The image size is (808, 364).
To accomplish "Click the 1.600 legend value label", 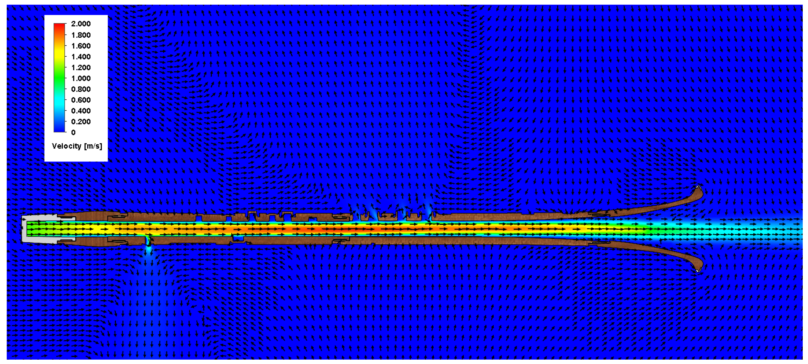I will 81,46.
